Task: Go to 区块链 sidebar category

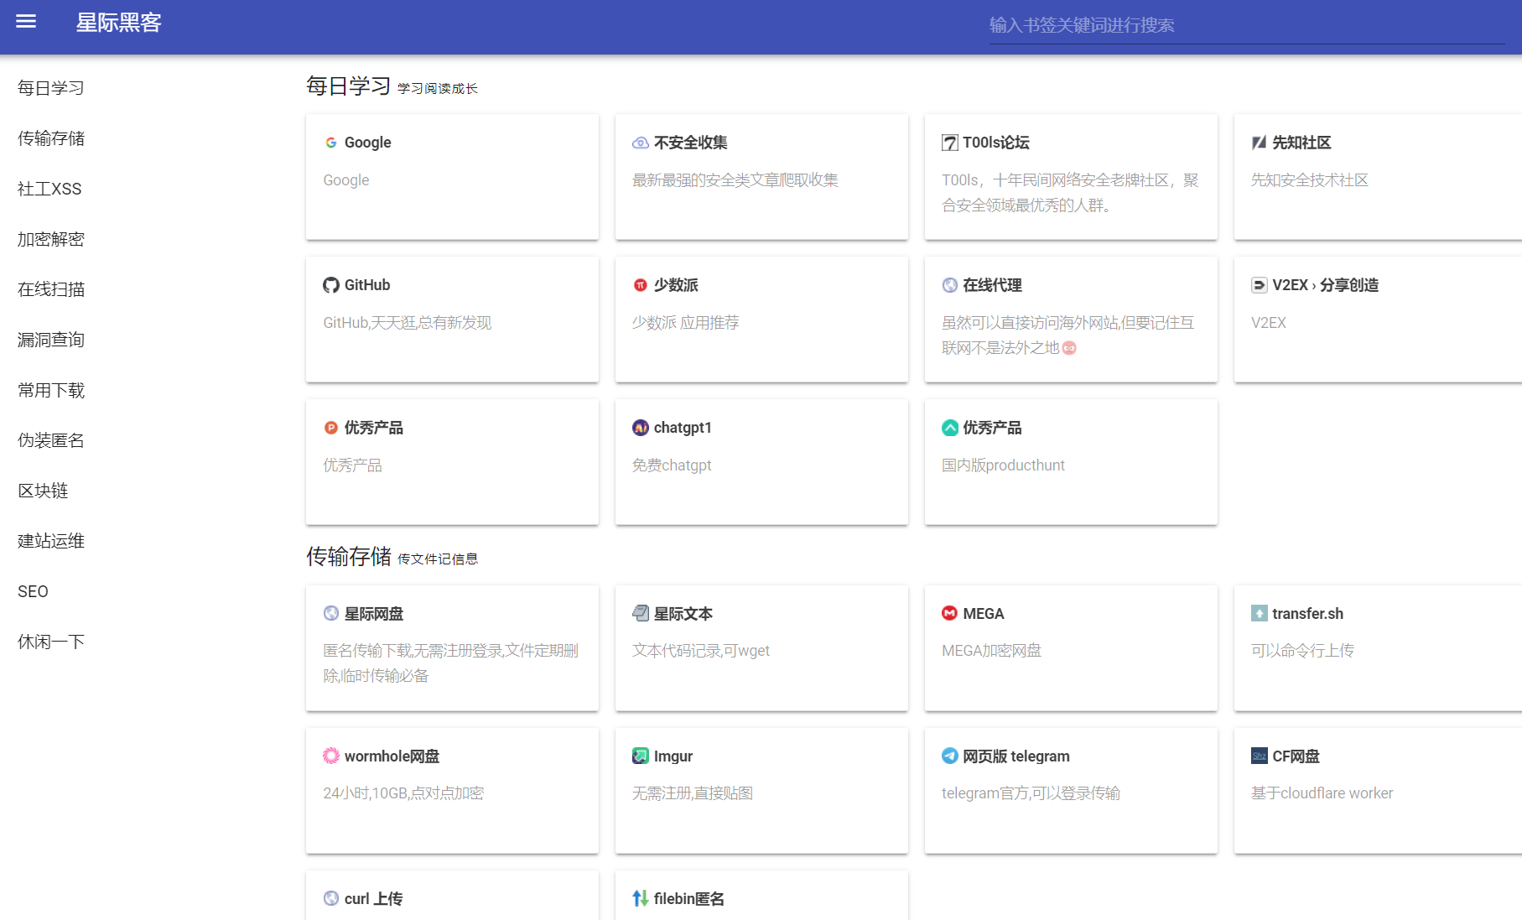Action: point(43,491)
